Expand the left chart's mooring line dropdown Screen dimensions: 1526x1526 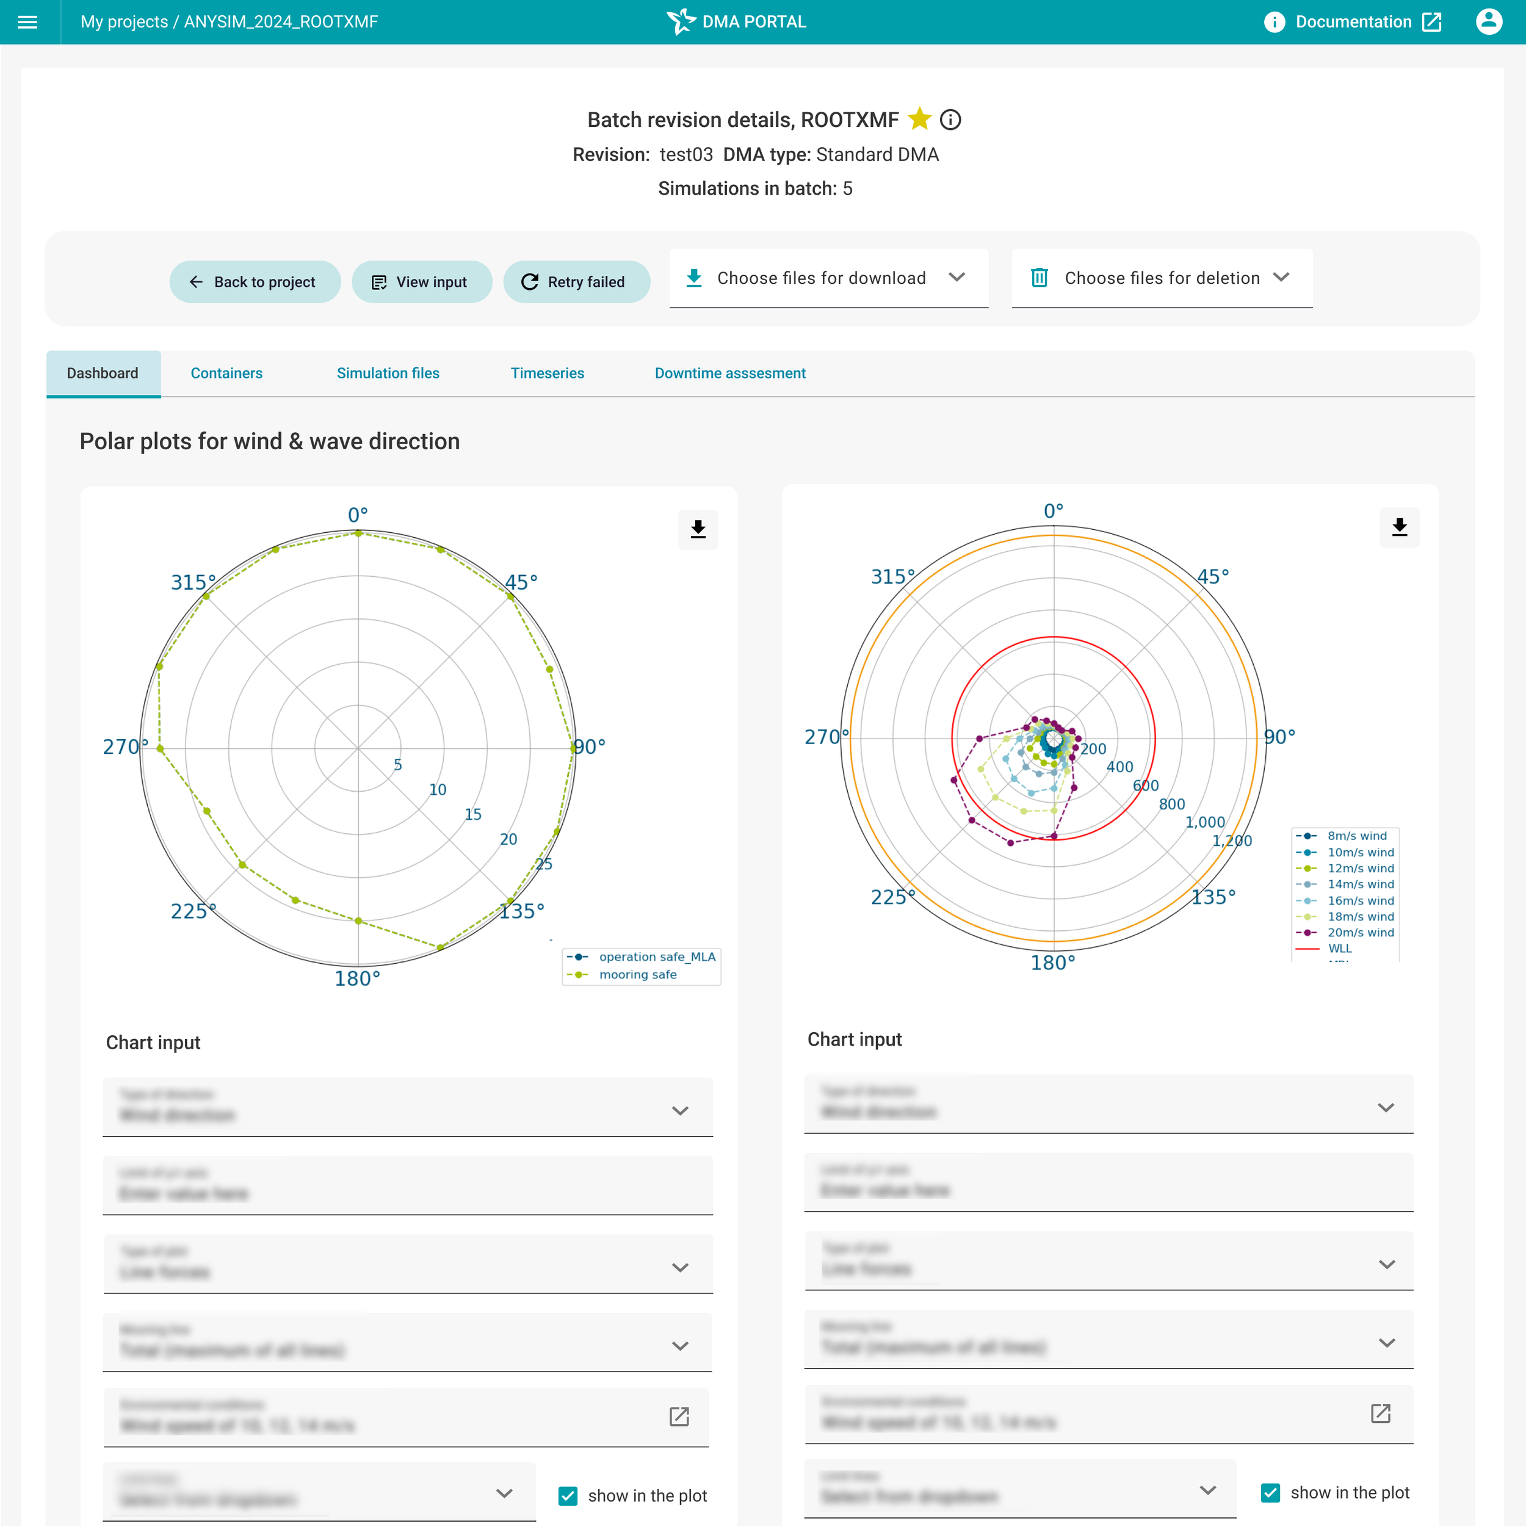tap(408, 1342)
